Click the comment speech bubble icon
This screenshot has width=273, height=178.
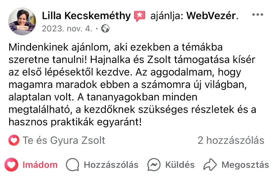click(x=72, y=165)
